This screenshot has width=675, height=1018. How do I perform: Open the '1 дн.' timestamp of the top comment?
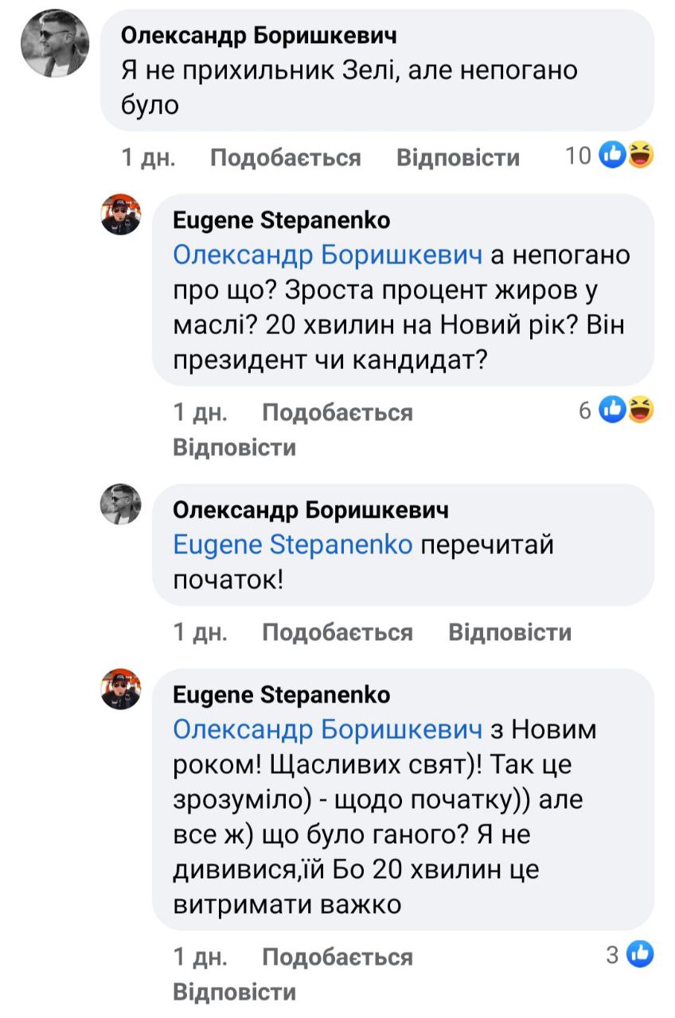148,157
